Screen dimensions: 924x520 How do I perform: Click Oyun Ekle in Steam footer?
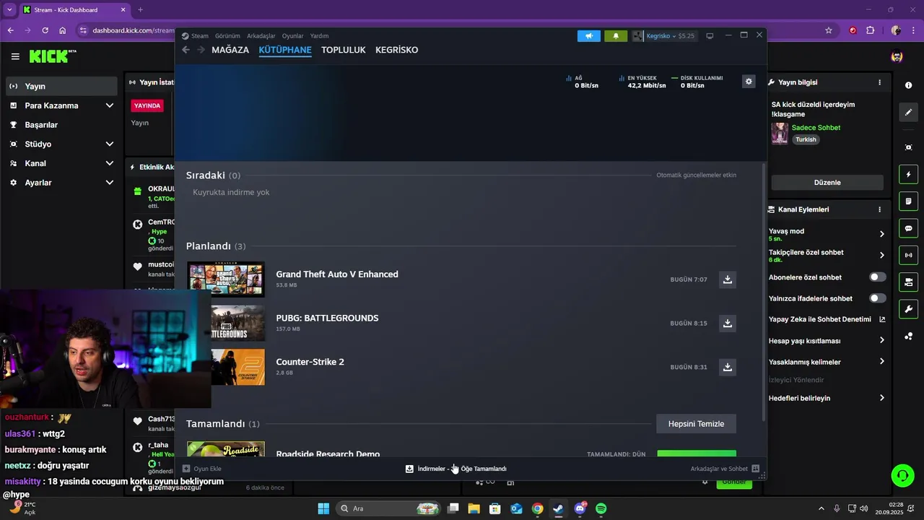[202, 469]
